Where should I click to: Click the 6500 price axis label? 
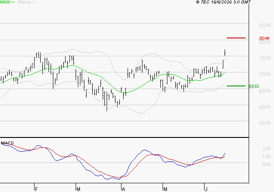point(265,91)
